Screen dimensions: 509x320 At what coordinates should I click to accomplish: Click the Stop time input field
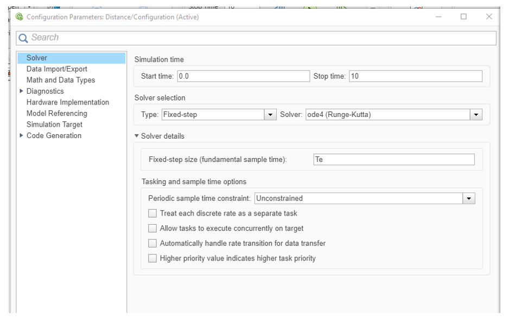[415, 76]
